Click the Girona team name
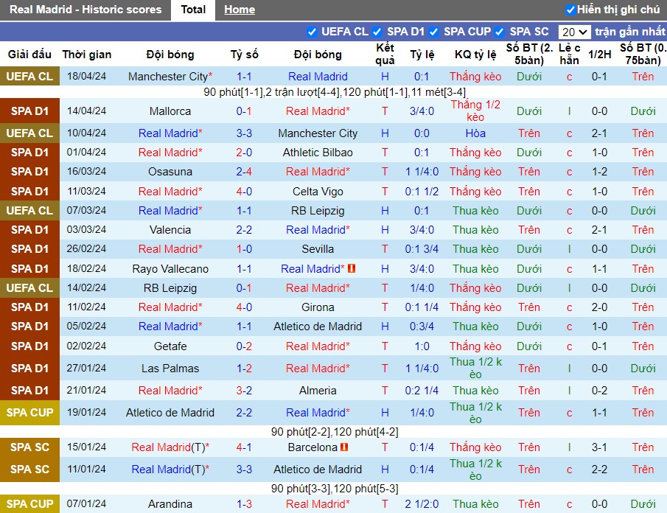 point(318,307)
